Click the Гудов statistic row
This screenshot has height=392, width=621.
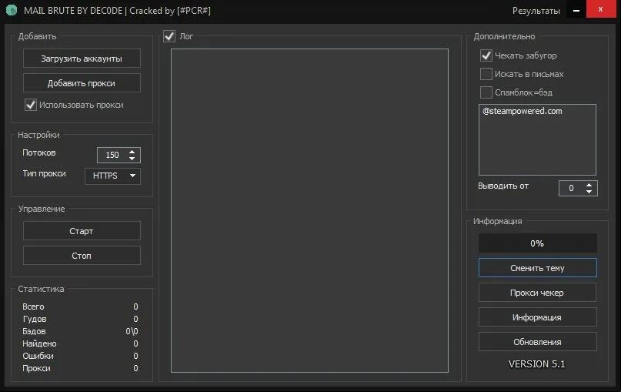80,319
